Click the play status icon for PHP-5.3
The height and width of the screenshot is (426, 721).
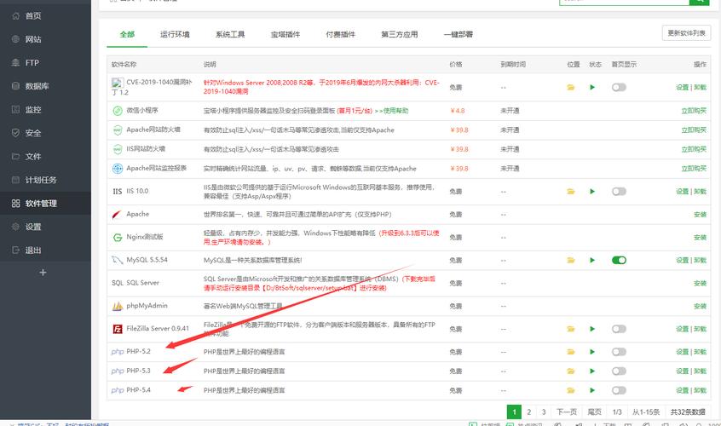592,371
